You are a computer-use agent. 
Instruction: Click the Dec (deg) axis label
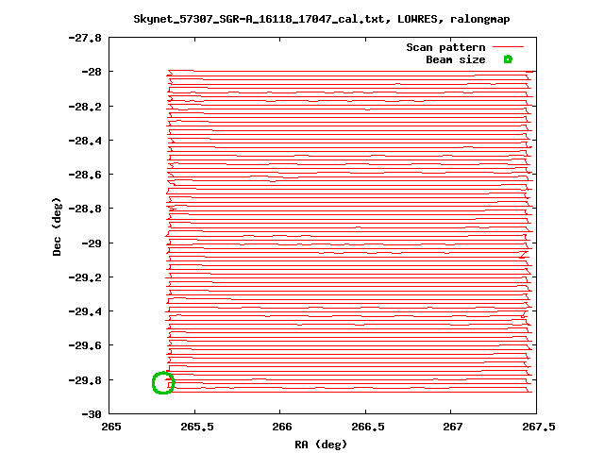click(x=57, y=226)
